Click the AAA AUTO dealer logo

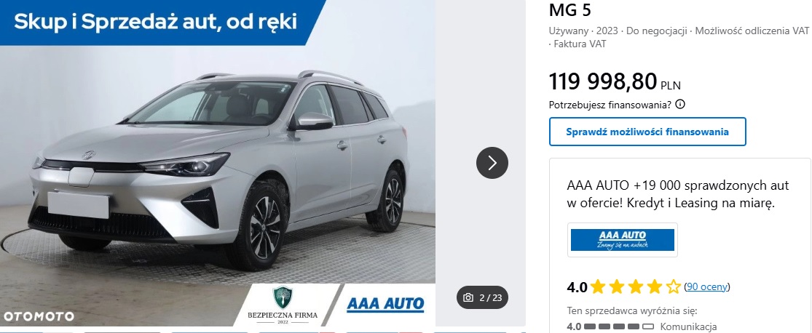point(623,240)
